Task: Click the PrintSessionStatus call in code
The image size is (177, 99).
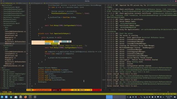Action: point(70,13)
